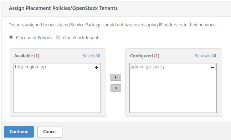Click the plus icon next to http_region_pp
Screen dimensions: 231x140
97,67
